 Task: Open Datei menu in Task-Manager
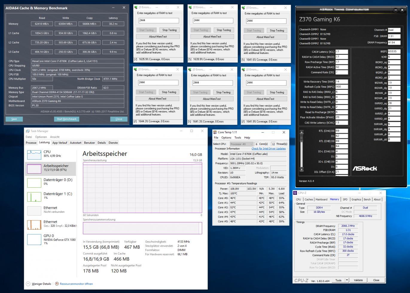point(29,137)
